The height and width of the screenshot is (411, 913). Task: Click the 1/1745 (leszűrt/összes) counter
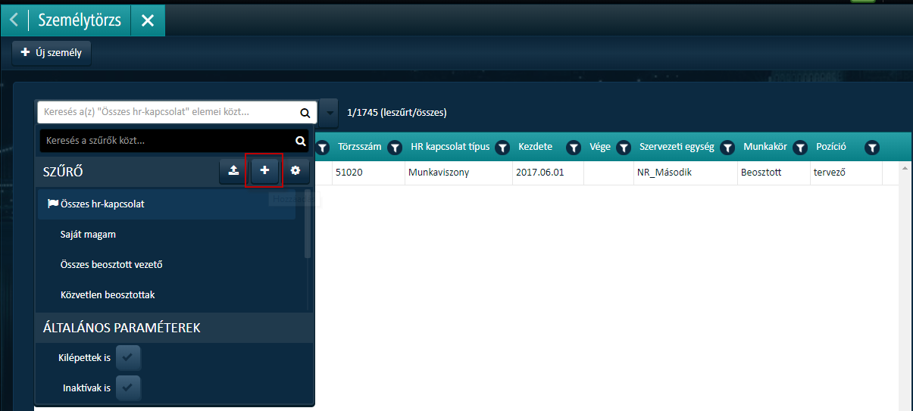(396, 113)
